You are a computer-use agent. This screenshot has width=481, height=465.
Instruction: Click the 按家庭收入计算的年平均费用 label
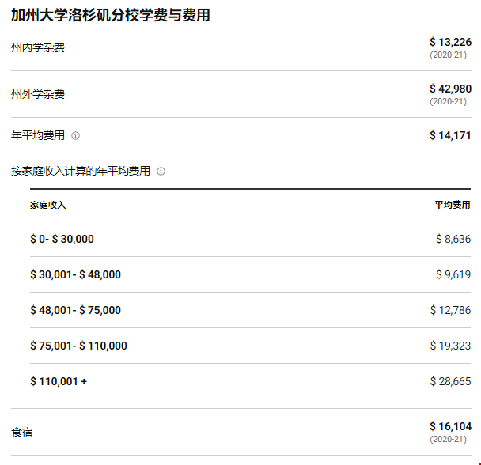coord(81,171)
